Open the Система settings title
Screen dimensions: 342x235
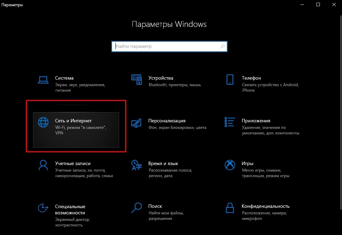pos(64,78)
